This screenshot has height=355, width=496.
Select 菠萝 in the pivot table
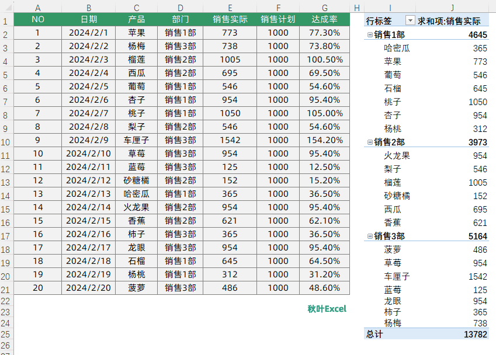(393, 249)
